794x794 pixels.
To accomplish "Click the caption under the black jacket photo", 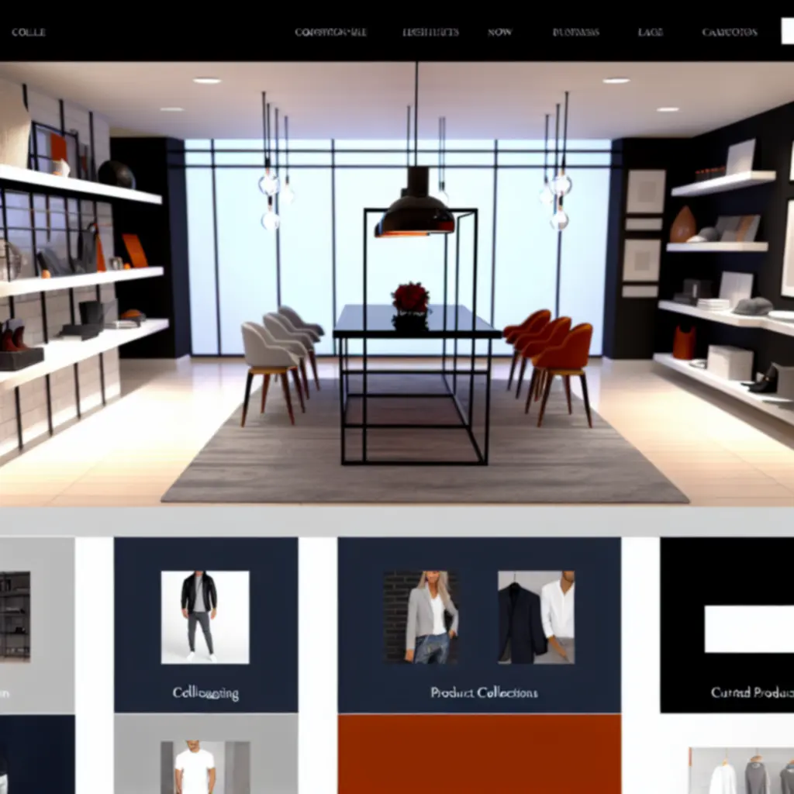I will [205, 692].
